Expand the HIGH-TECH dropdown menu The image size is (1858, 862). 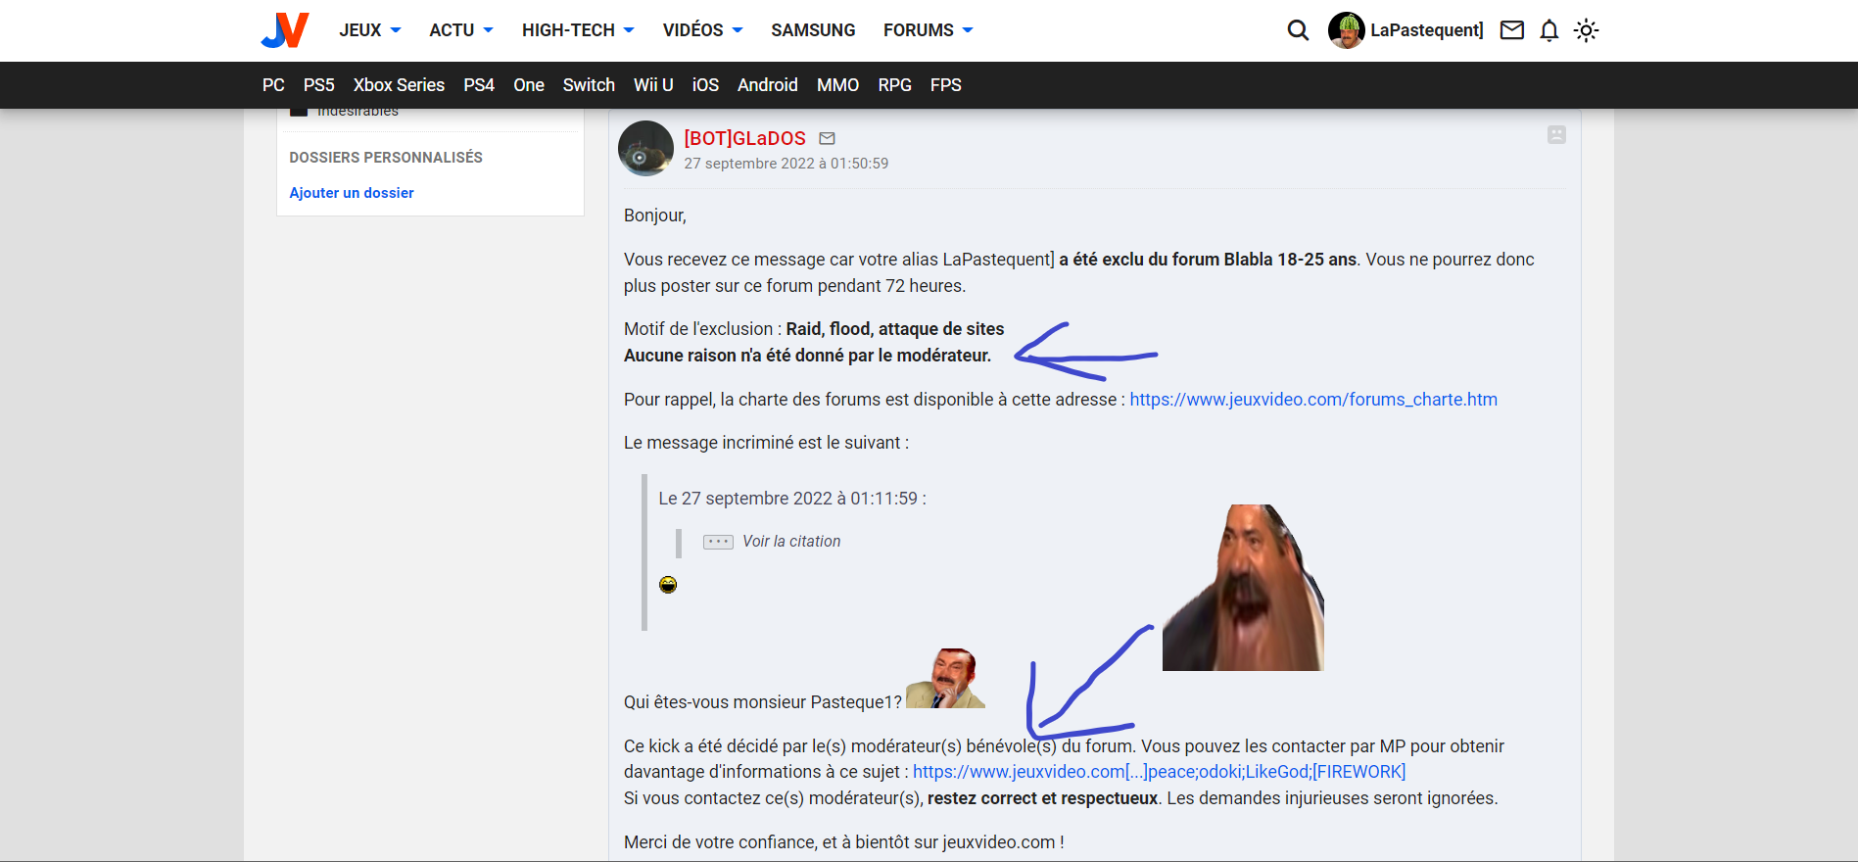pyautogui.click(x=577, y=30)
